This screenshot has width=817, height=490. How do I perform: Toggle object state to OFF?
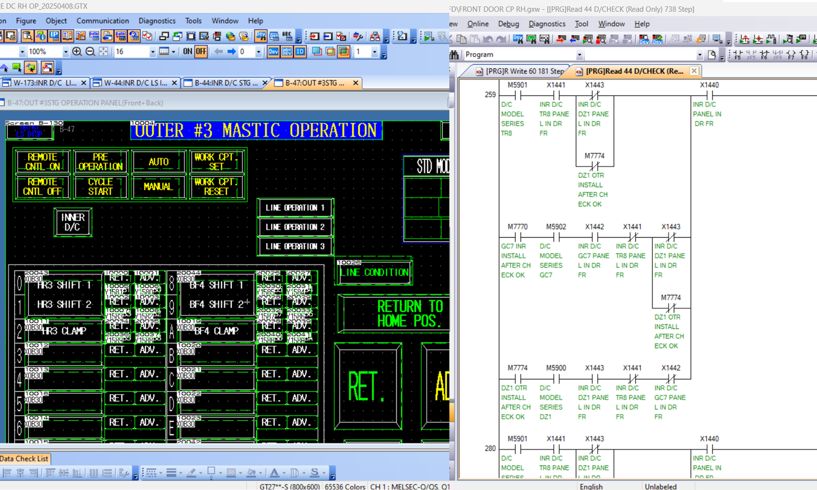pyautogui.click(x=201, y=52)
